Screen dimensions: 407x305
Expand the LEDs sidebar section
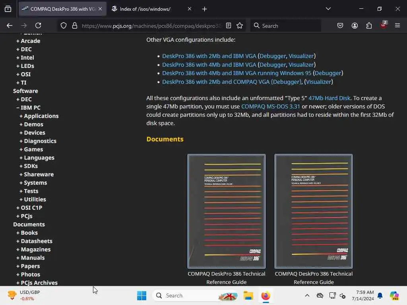pyautogui.click(x=25, y=66)
